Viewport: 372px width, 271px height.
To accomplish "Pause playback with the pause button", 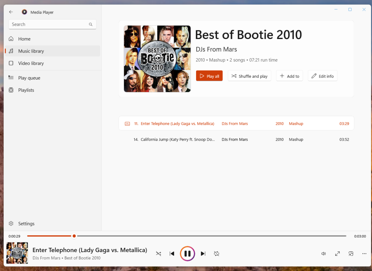I will coord(187,253).
